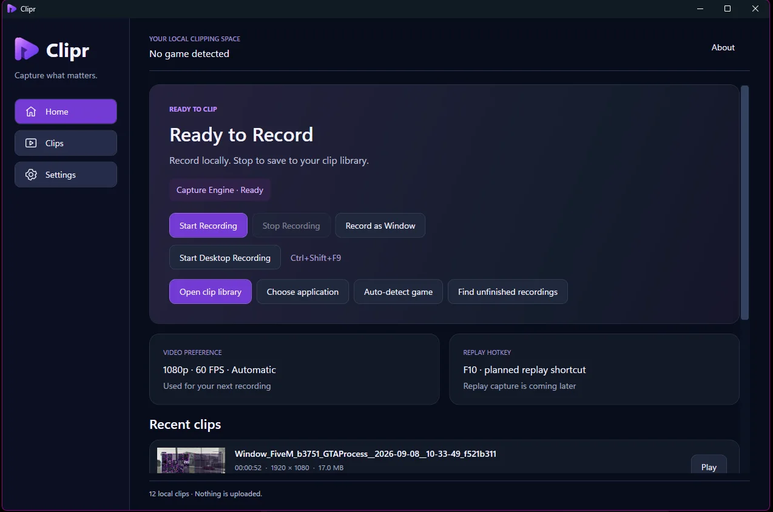Click the Settings gear icon
The image size is (773, 512).
(x=31, y=175)
